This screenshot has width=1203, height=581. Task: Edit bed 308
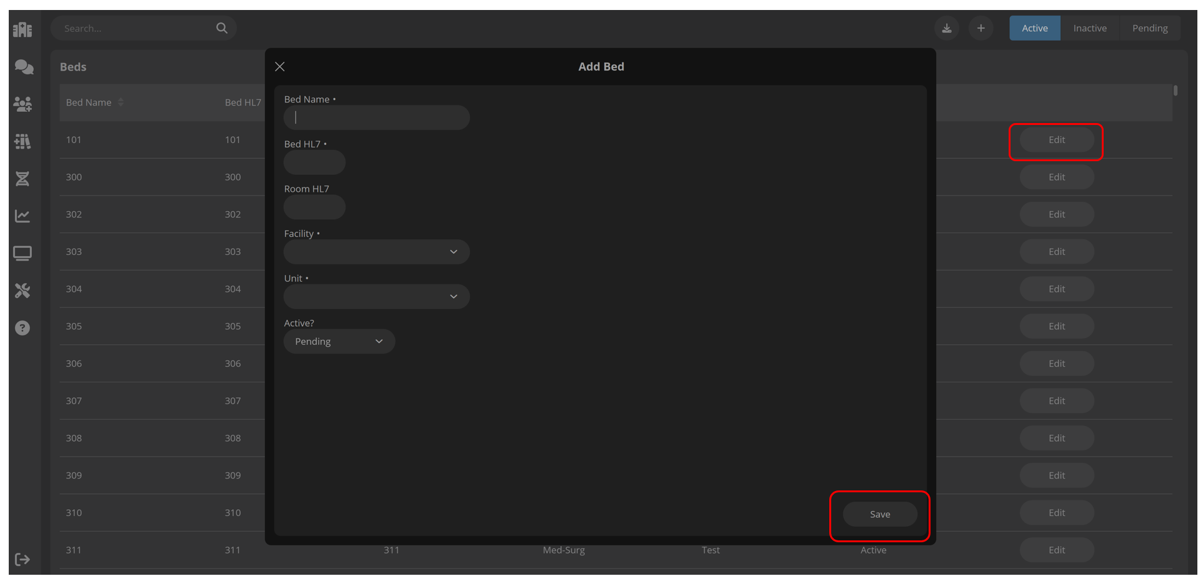pyautogui.click(x=1057, y=439)
